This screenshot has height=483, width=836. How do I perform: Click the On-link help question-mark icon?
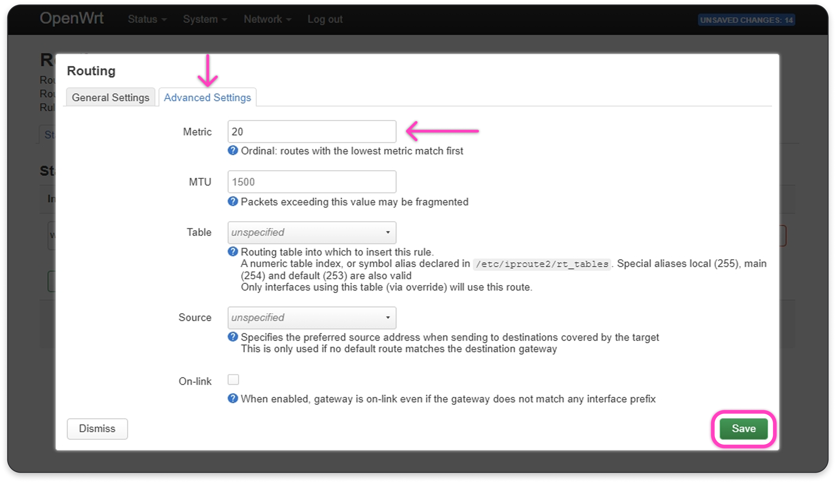coord(232,399)
